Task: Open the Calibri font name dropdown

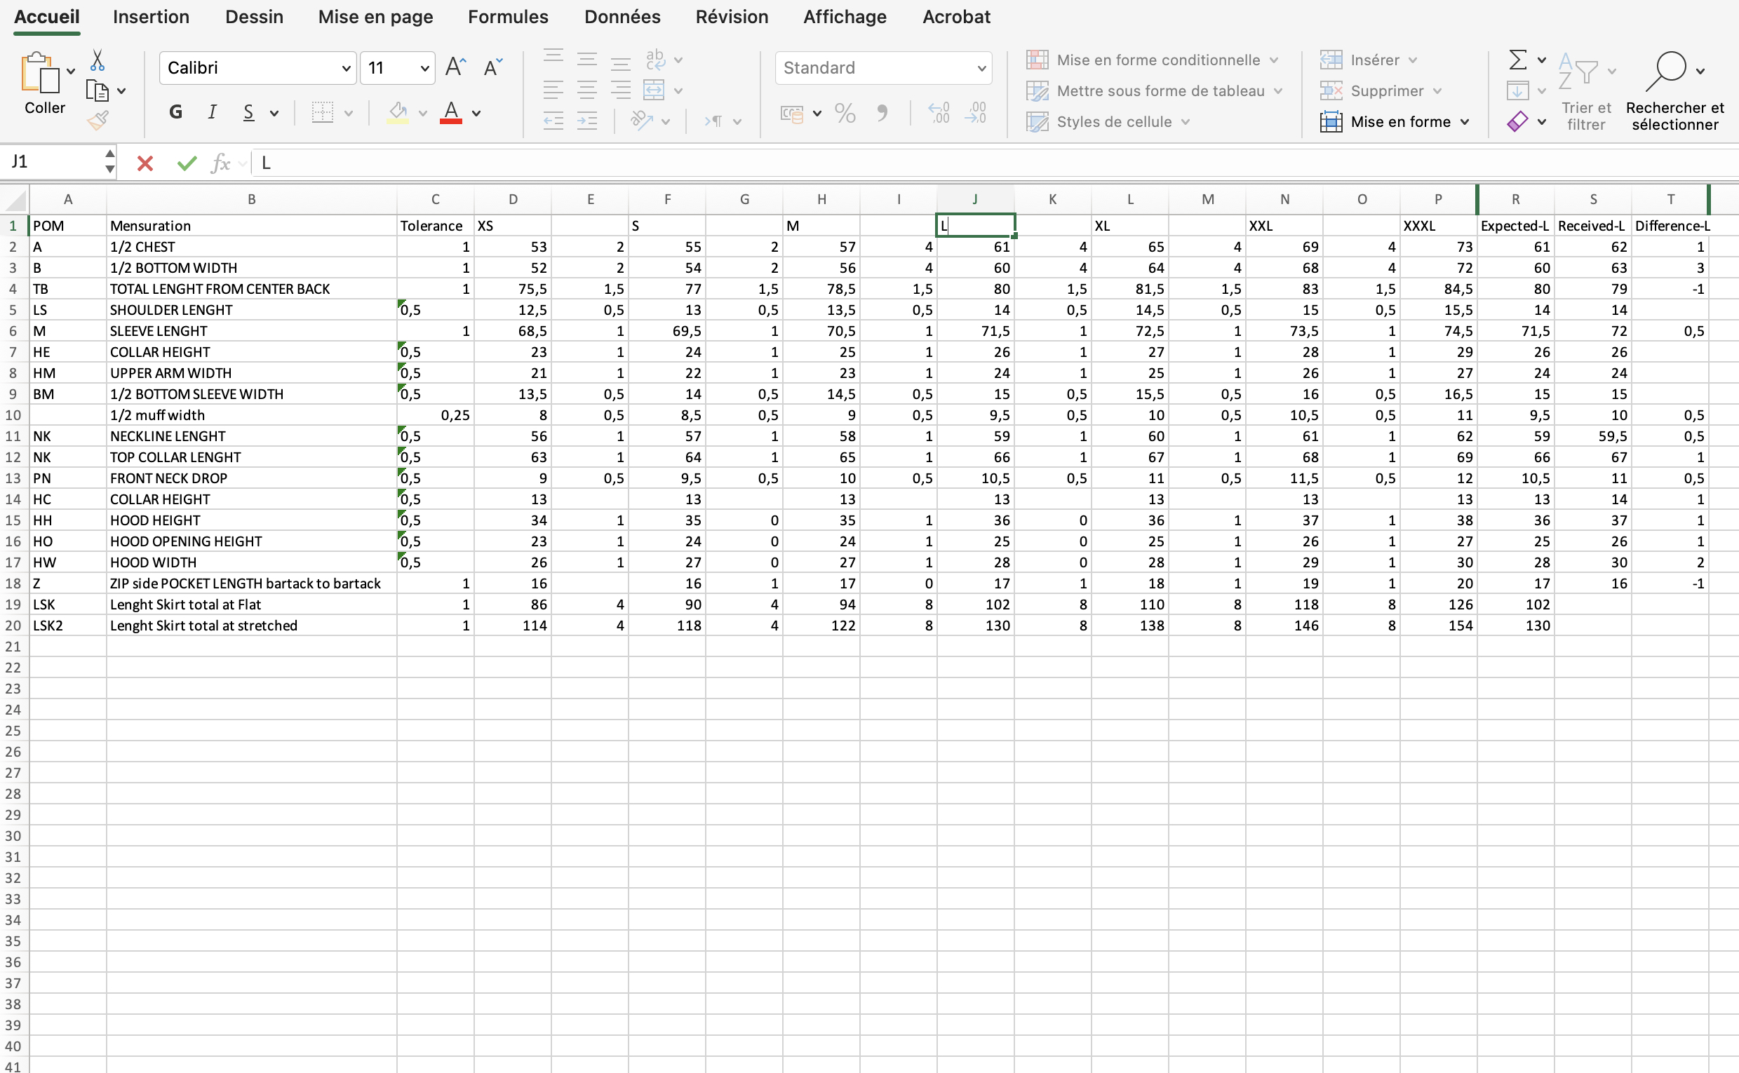Action: (x=346, y=68)
